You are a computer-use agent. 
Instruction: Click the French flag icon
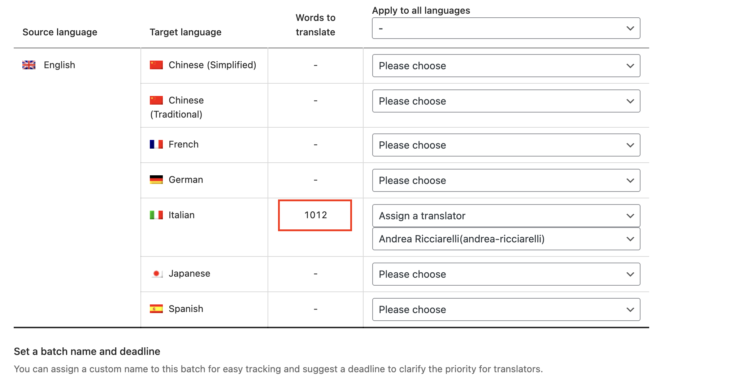coord(156,144)
